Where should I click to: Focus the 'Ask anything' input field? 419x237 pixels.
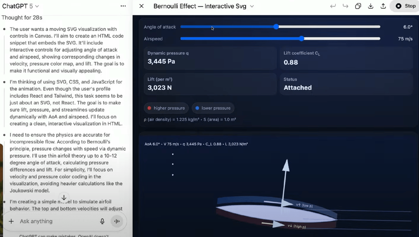pyautogui.click(x=54, y=221)
